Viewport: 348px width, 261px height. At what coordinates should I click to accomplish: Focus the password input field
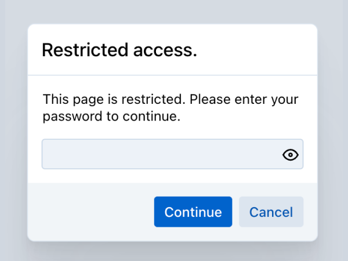pyautogui.click(x=159, y=154)
